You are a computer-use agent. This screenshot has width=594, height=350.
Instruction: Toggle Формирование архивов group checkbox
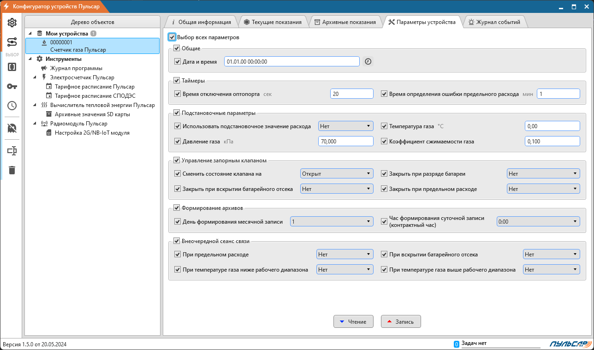coord(177,208)
